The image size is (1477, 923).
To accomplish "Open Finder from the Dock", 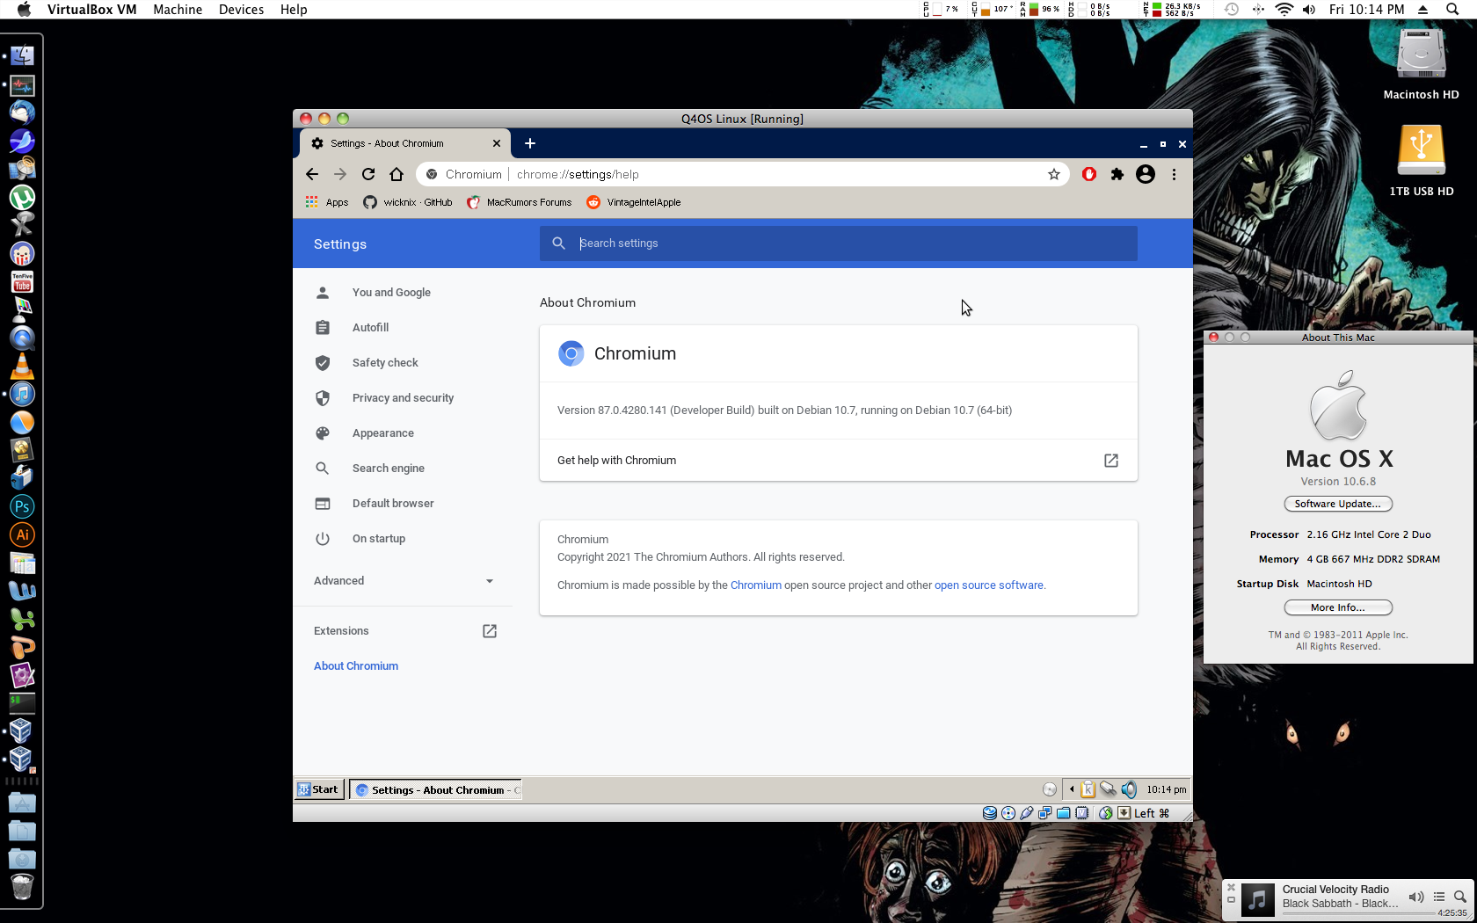I will 22,55.
